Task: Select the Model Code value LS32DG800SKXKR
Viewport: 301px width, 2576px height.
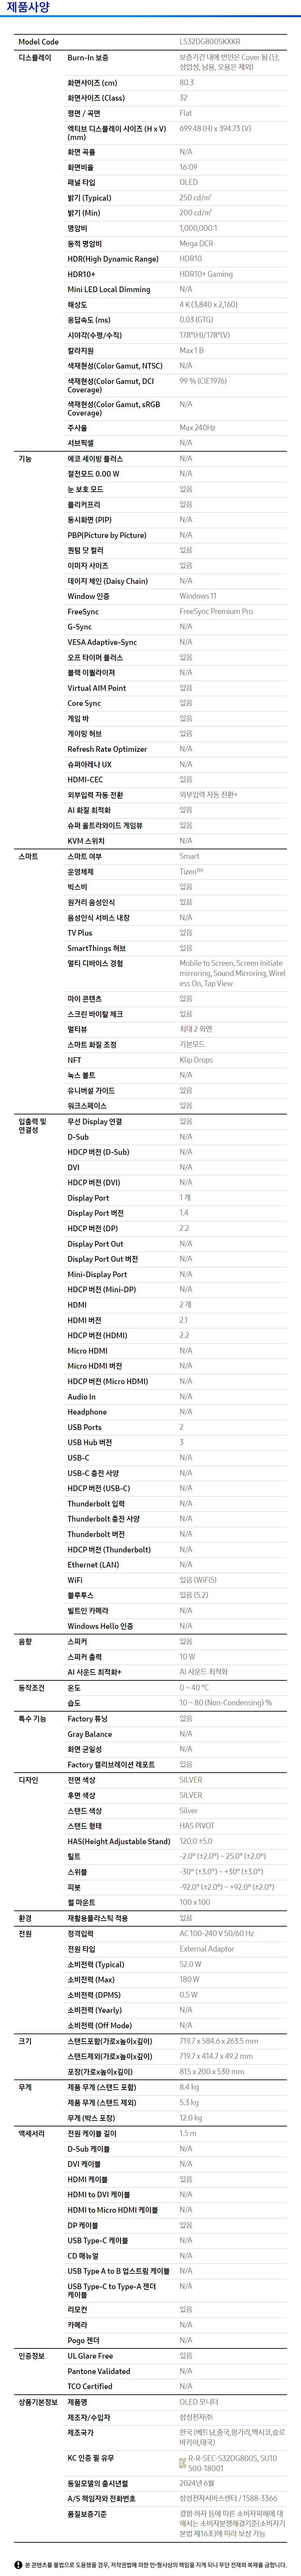Action: pos(209,42)
